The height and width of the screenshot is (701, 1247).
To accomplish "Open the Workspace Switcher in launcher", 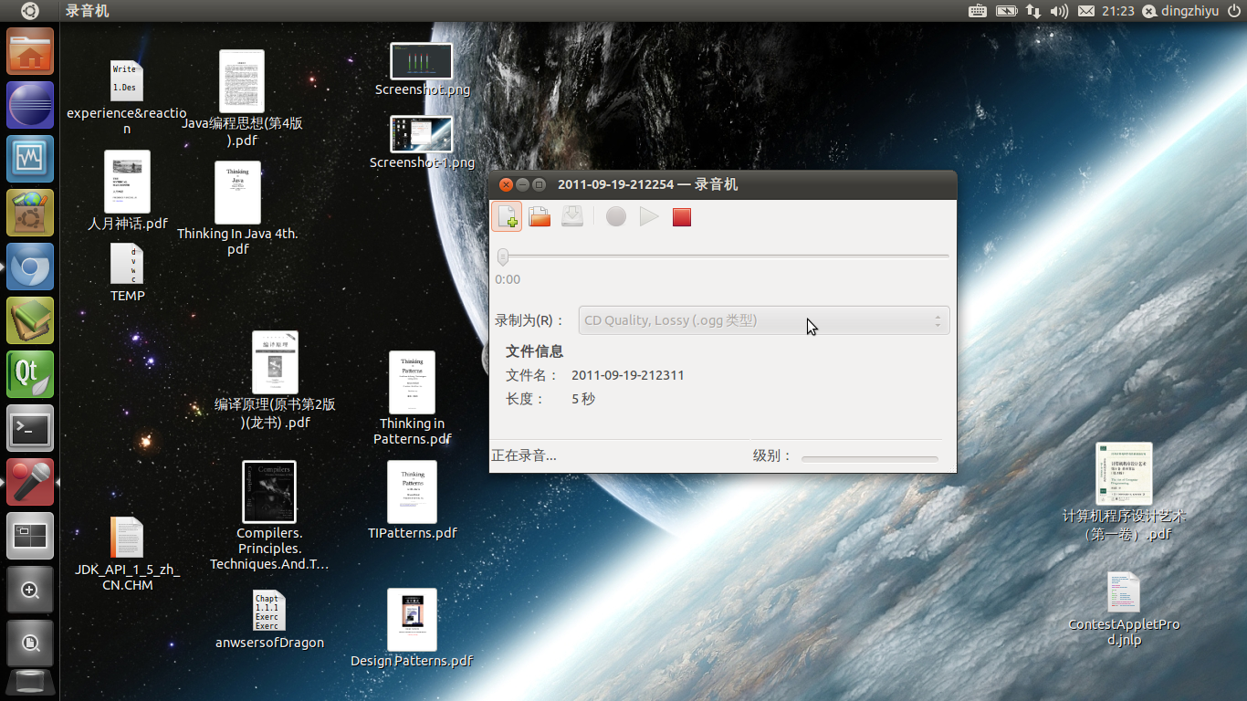I will [30, 536].
